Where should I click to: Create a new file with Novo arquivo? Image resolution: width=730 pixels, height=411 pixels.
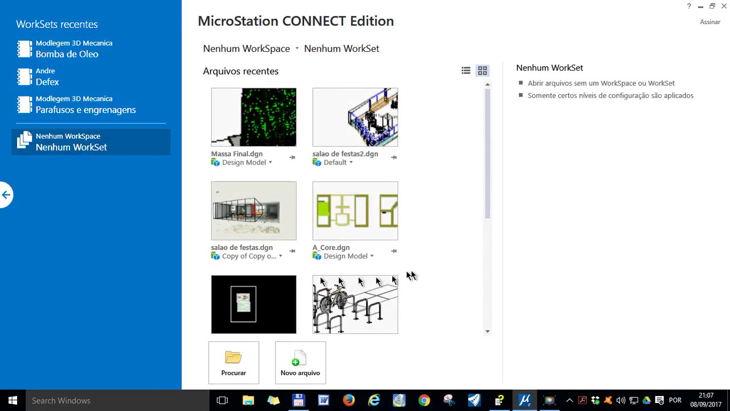[301, 362]
